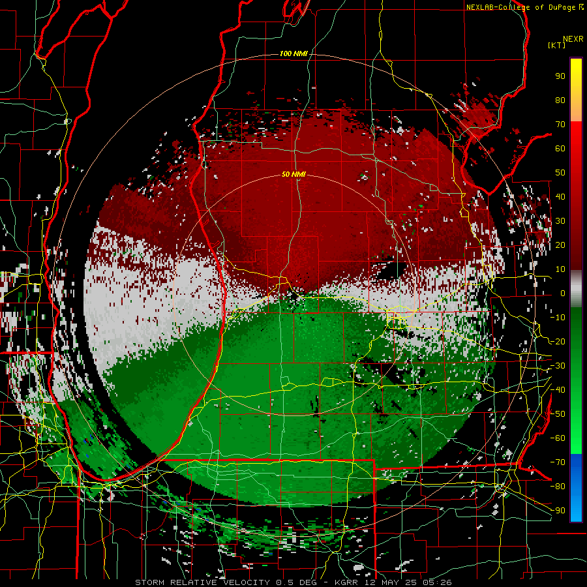587x587 pixels.
Task: Select the -30 value on the velocity scale
Action: 558,366
